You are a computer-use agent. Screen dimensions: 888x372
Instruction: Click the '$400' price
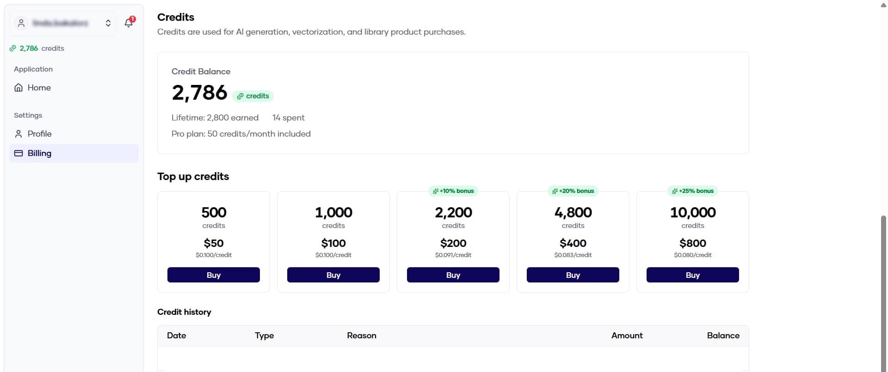pos(573,243)
